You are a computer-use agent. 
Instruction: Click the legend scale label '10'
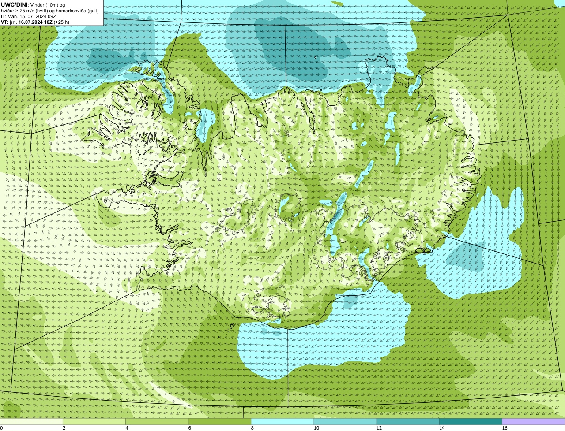pos(316,428)
